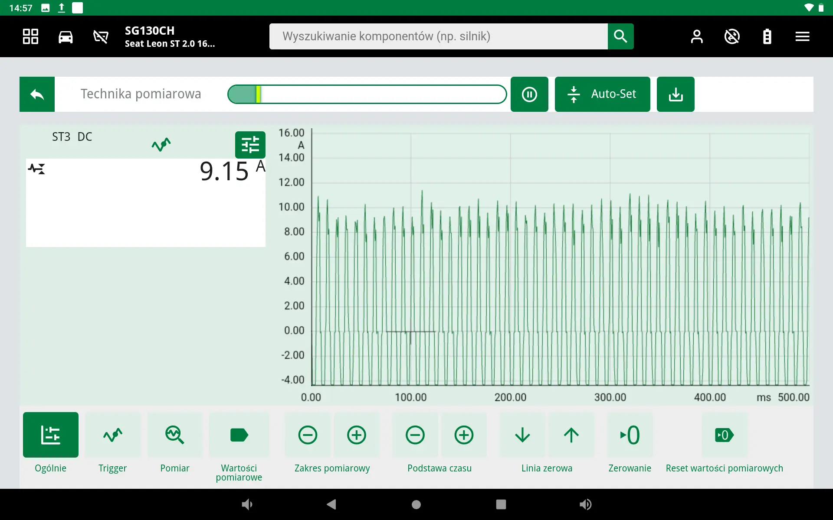
Task: Open the user profile icon
Action: (697, 37)
